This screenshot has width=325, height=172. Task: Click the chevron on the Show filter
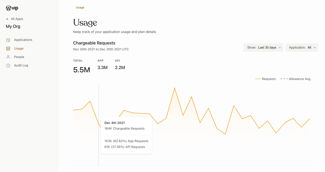[280, 48]
